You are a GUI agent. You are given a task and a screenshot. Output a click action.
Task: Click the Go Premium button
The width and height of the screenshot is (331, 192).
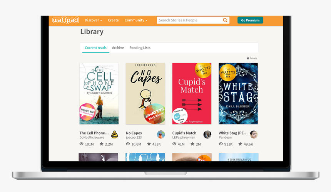click(x=250, y=20)
